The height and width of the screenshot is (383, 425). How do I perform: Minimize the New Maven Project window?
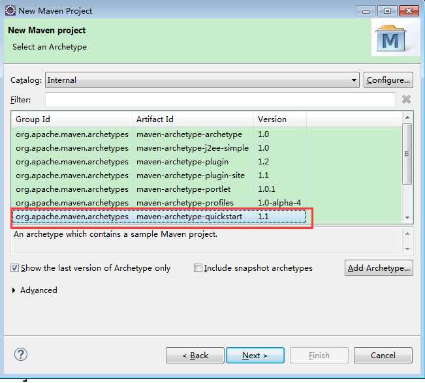[x=366, y=11]
